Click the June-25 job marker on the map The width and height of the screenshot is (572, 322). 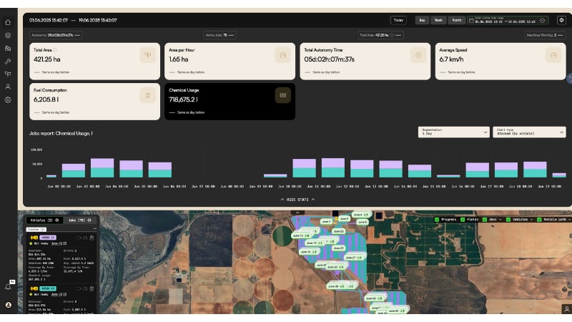click(338, 248)
